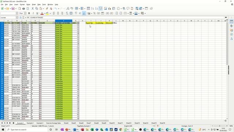Click the Clone formatting paintbrush icon
The height and width of the screenshot is (132, 234).
(x=47, y=8)
